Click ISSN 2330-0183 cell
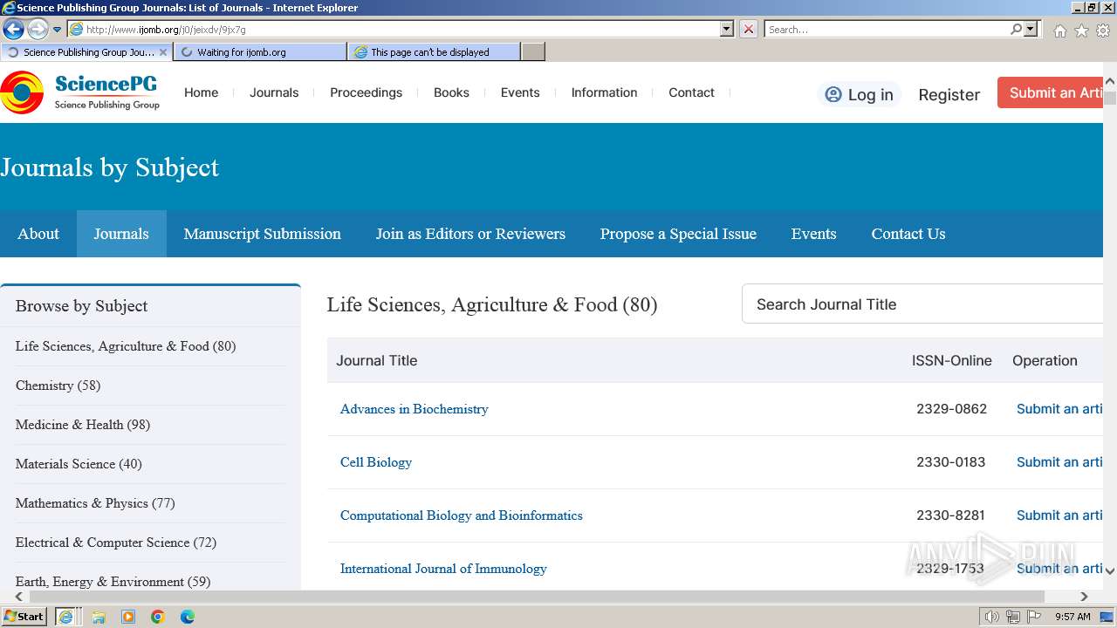 coord(951,462)
